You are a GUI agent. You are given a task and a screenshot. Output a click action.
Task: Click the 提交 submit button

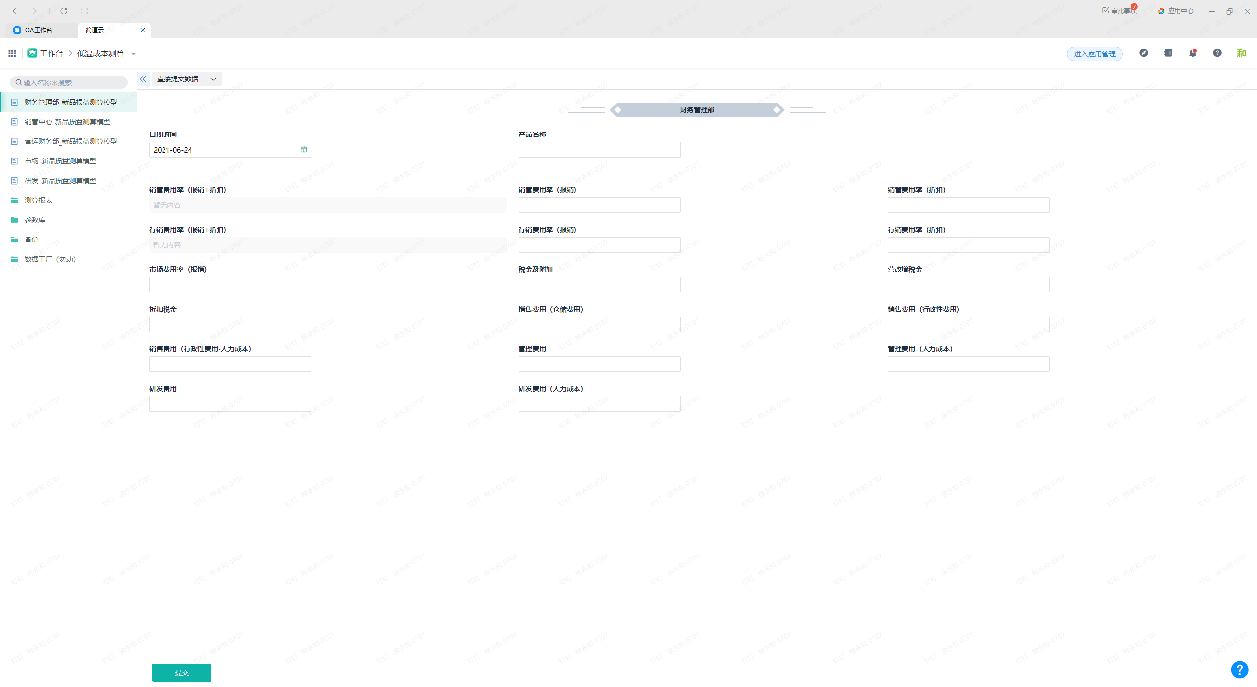click(181, 672)
